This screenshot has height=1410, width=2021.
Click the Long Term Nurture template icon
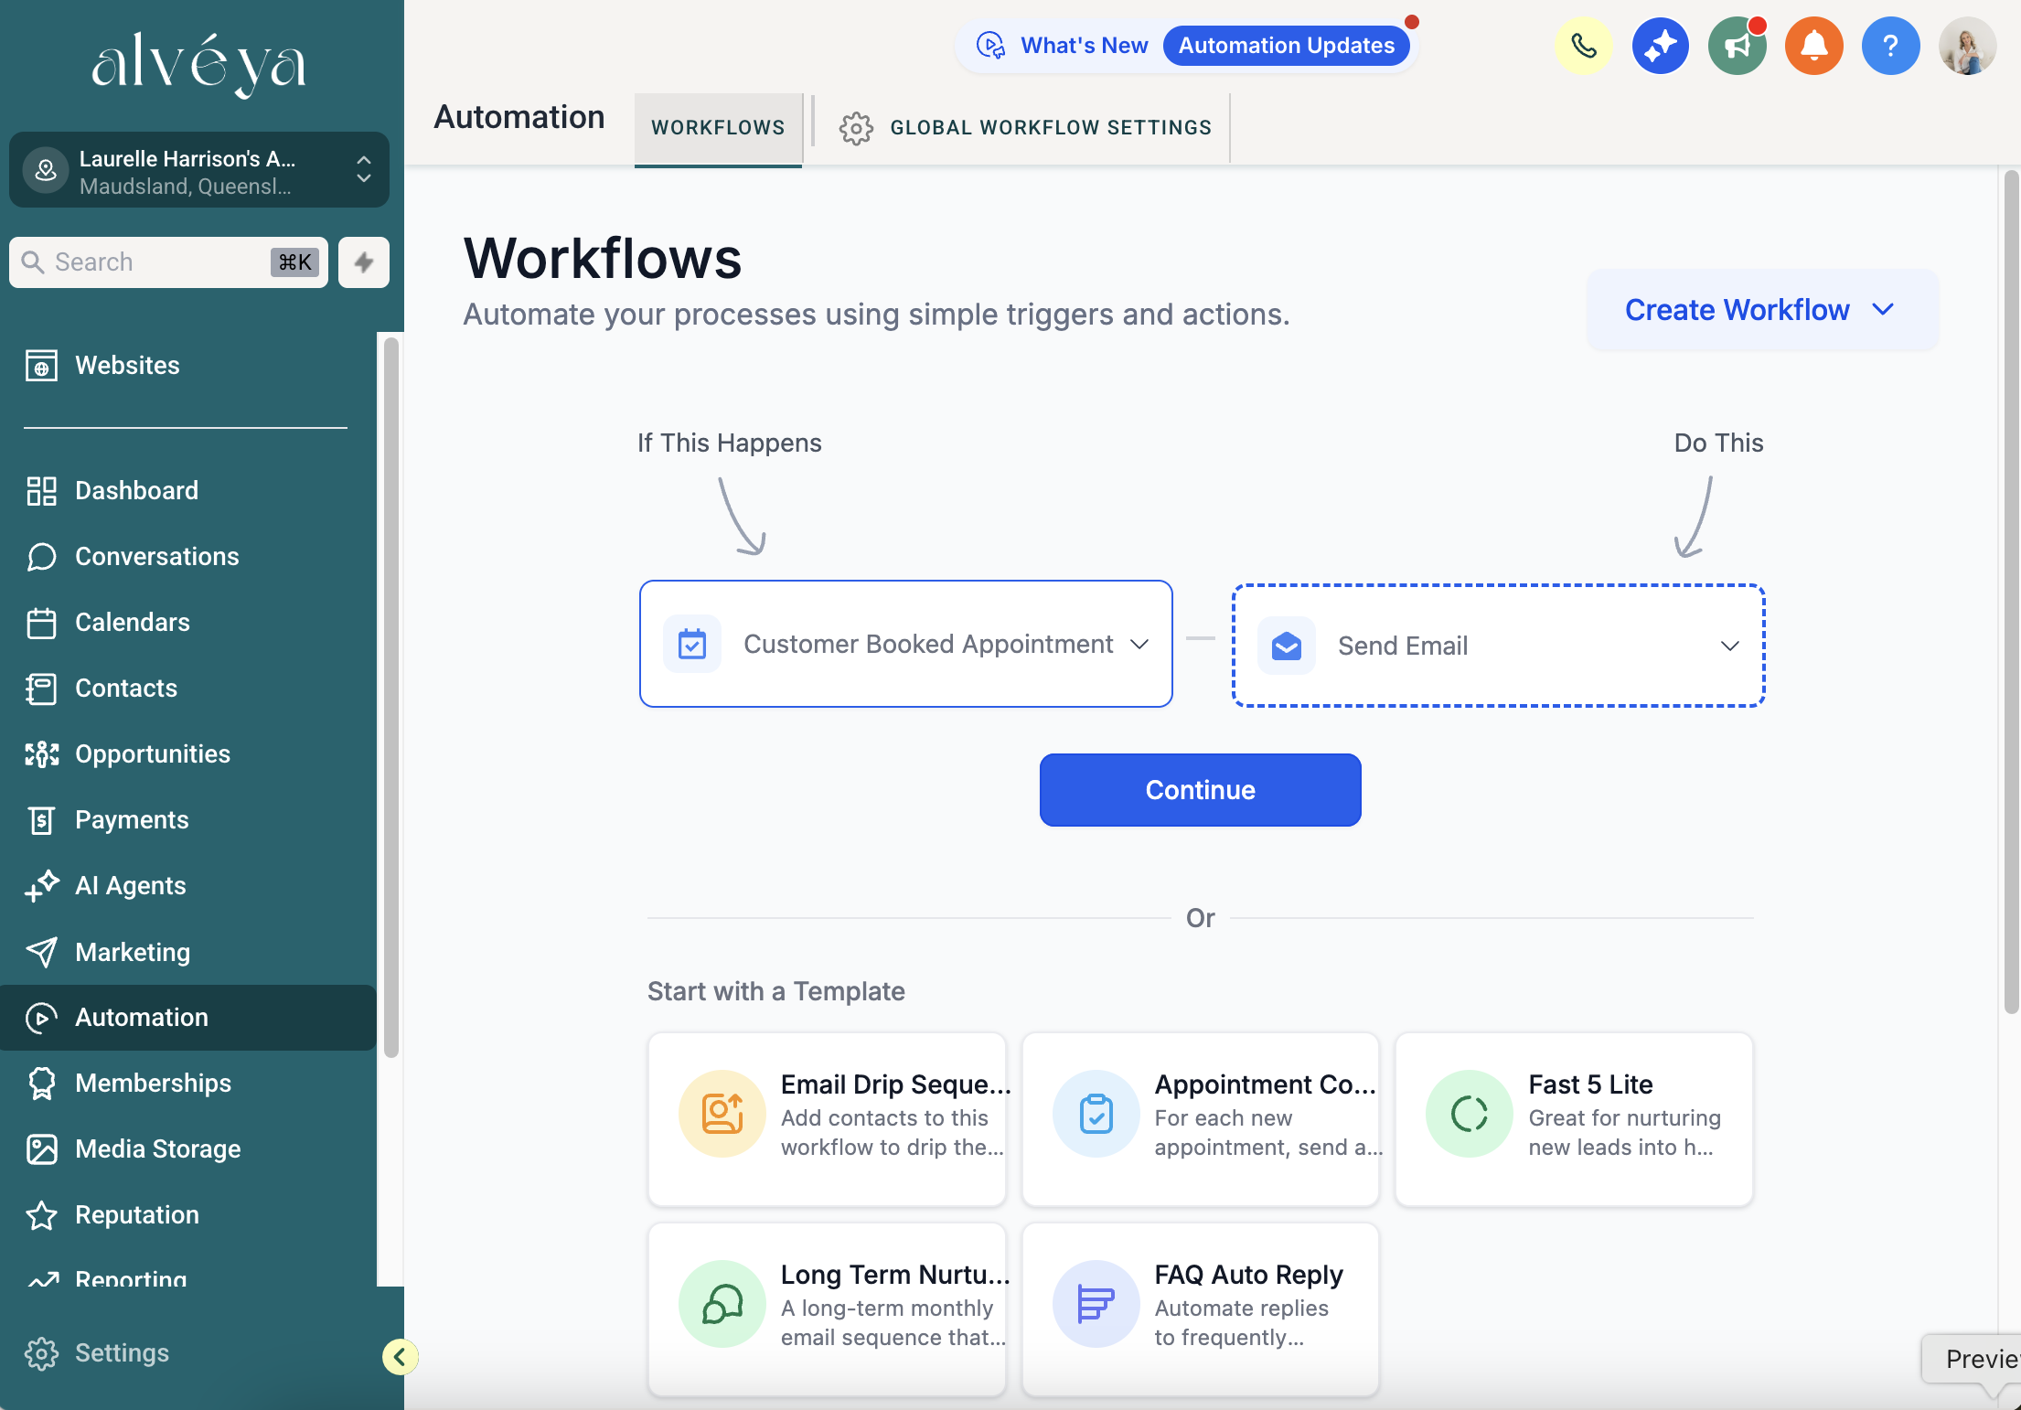722,1304
